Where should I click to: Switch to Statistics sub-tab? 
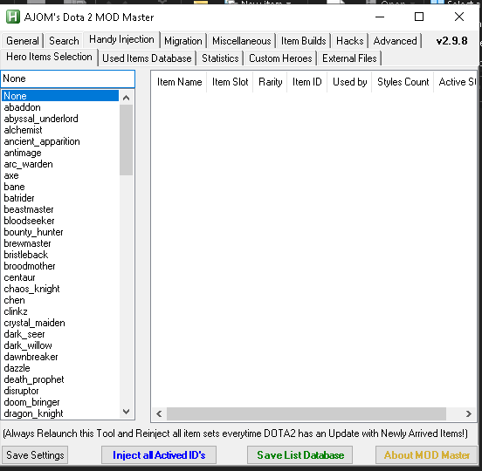pyautogui.click(x=220, y=58)
